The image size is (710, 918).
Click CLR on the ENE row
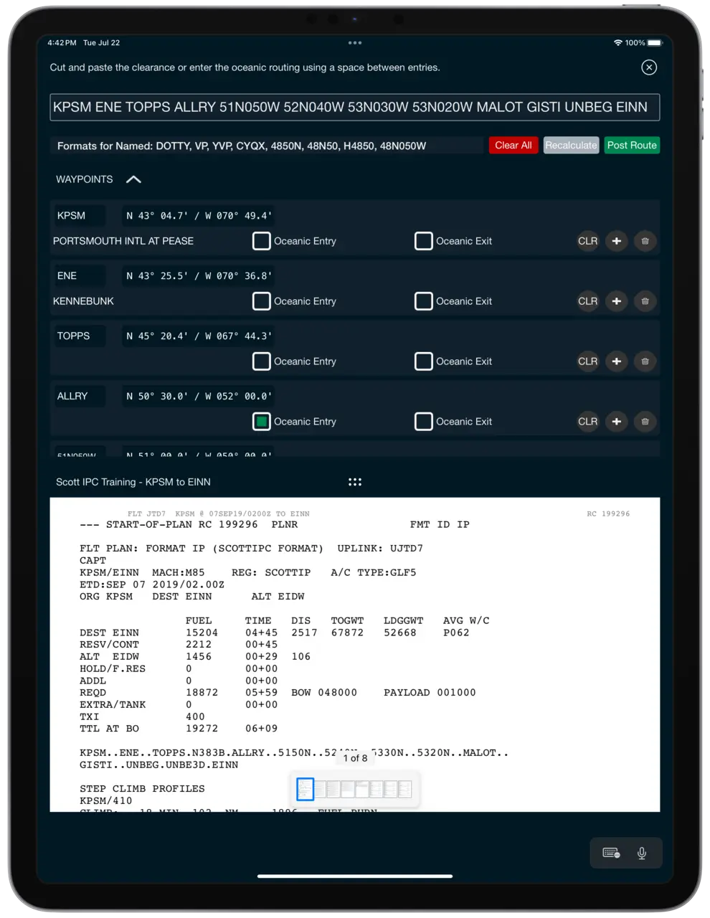click(588, 301)
